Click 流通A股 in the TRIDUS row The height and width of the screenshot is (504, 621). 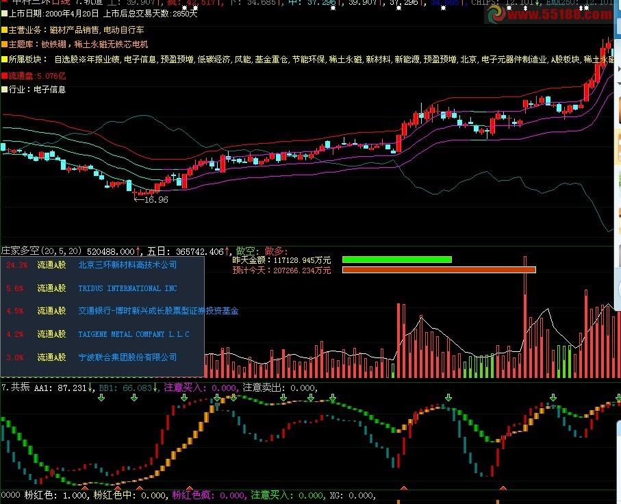click(x=51, y=288)
